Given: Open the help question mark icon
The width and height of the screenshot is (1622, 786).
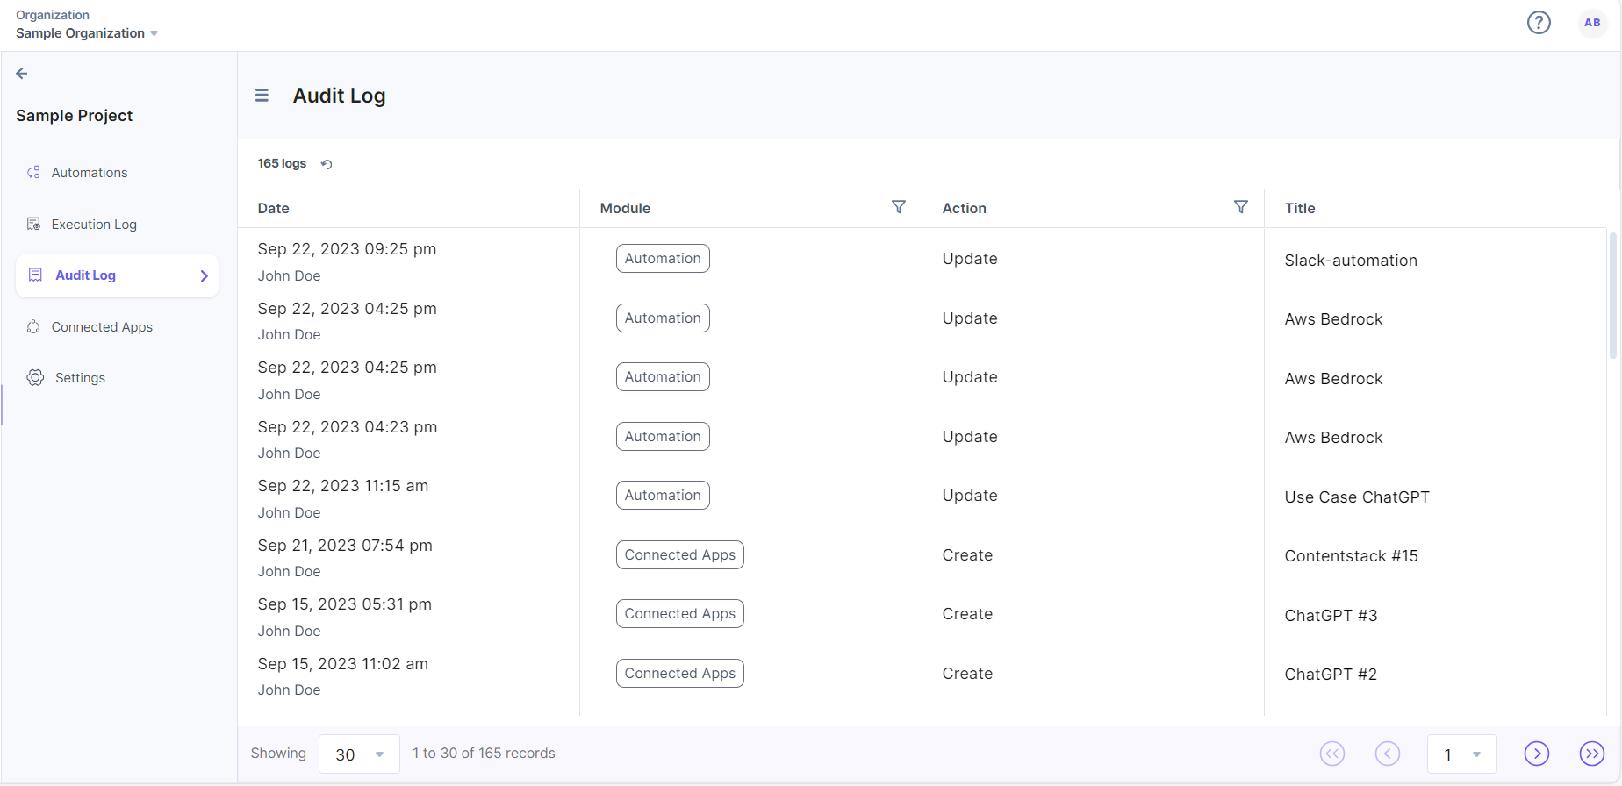Looking at the screenshot, I should click(1539, 23).
